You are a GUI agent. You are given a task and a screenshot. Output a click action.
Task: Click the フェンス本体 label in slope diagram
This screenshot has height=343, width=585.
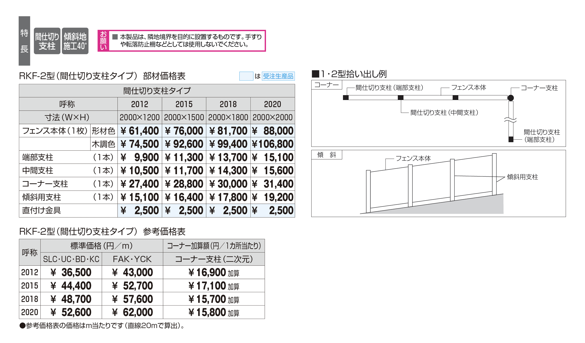click(413, 158)
